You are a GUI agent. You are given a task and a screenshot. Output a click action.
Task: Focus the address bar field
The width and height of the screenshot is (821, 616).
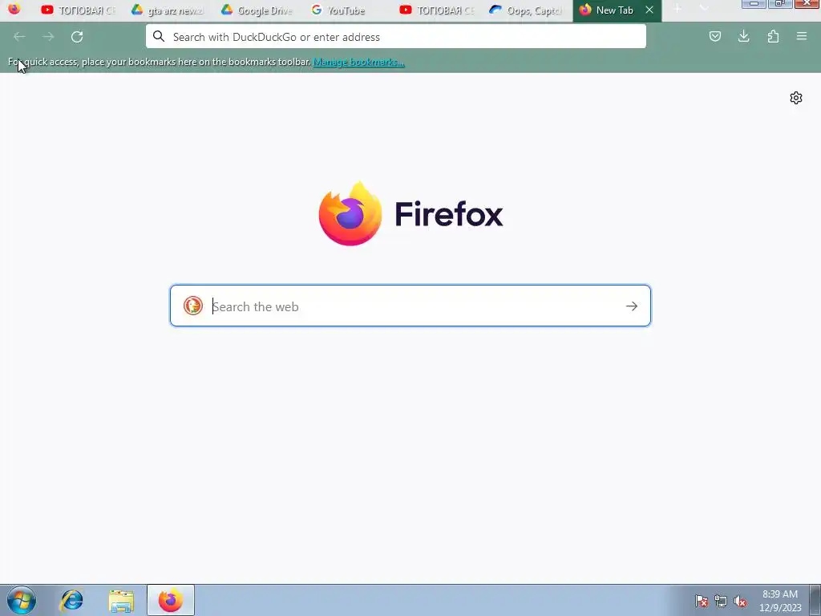coord(396,37)
